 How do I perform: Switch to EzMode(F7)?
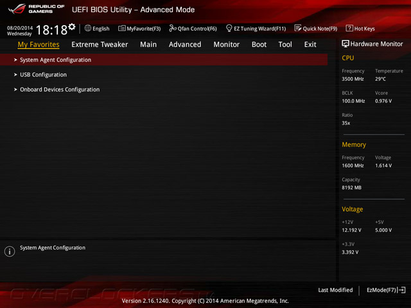[x=386, y=290]
